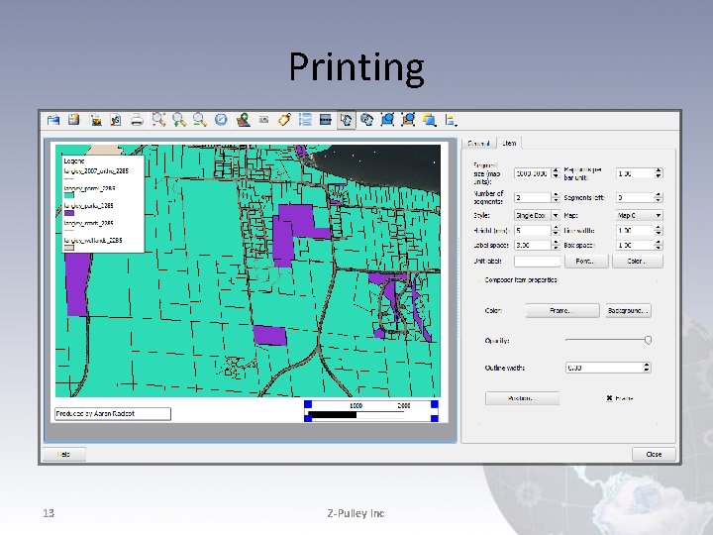Image resolution: width=713 pixels, height=535 pixels.
Task: Open the Style combo box (Single Box)
Action: [x=537, y=215]
